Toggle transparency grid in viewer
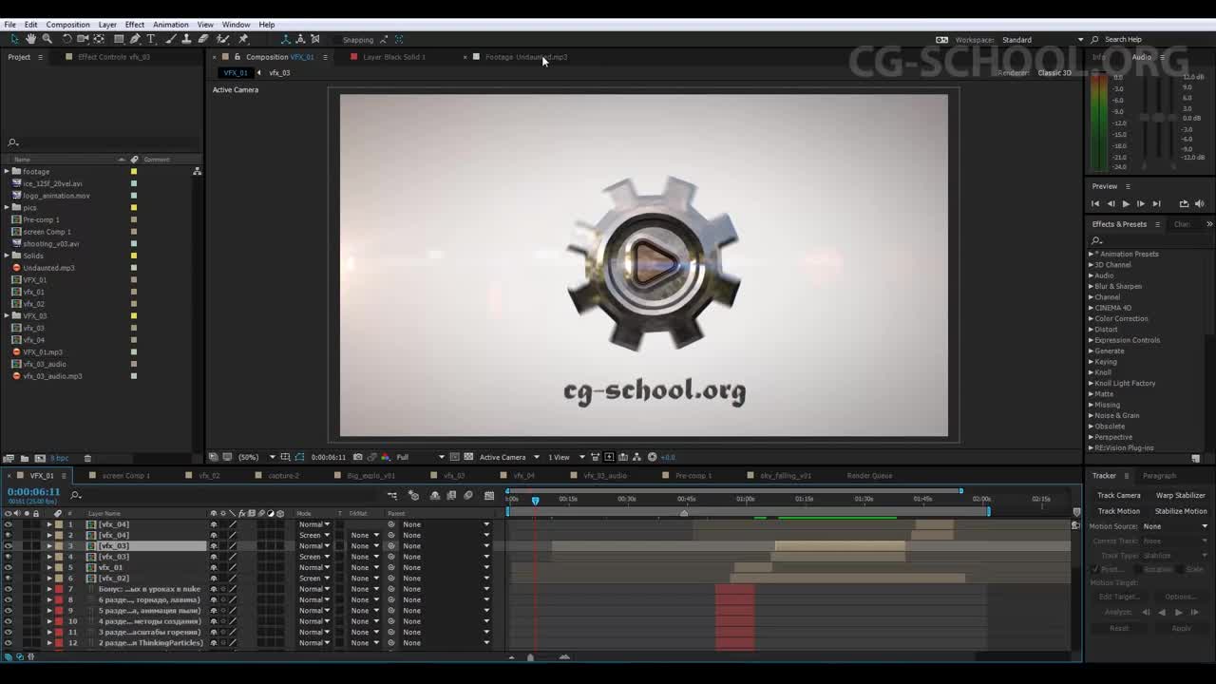 [468, 457]
